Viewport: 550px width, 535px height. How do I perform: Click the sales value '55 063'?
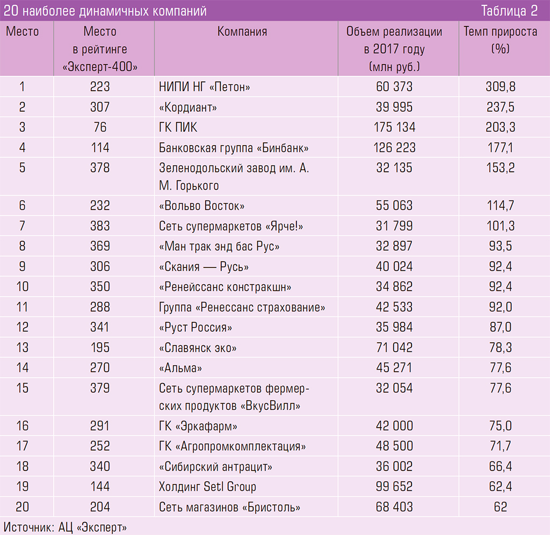(x=394, y=206)
